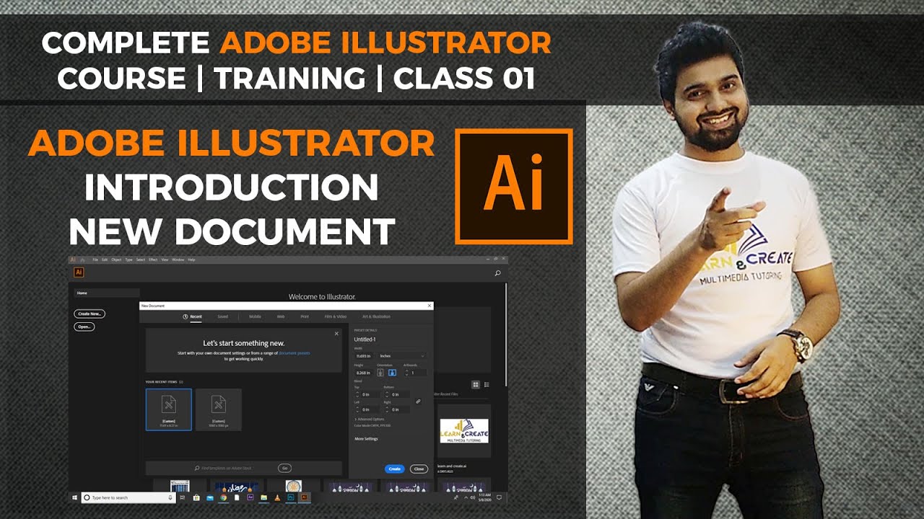Open the Windows Start menu
924x519 pixels.
pyautogui.click(x=74, y=497)
